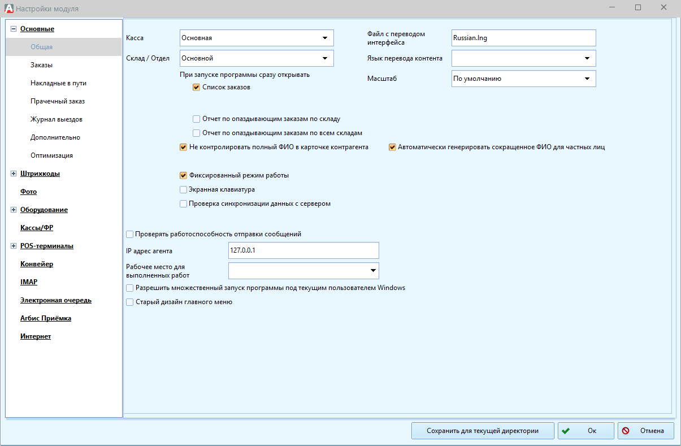The width and height of the screenshot is (681, 446).
Task: Open the Заказы settings page
Action: [x=42, y=65]
